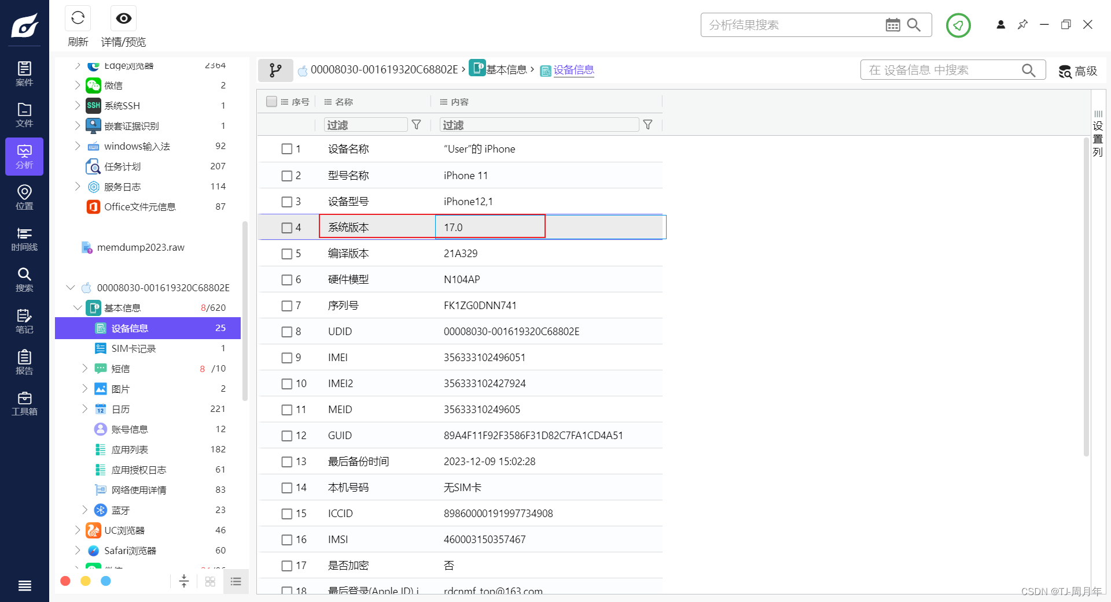
Task: Open the Notes (笔记) sidebar section
Action: (x=24, y=322)
